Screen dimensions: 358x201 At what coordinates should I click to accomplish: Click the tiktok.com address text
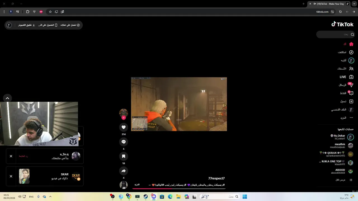pos(322,12)
